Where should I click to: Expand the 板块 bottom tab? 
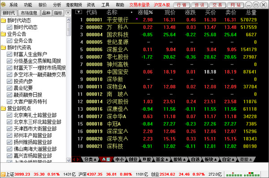click(x=211, y=160)
